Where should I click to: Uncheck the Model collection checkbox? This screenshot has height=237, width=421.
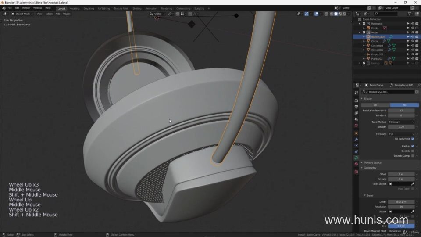364,32
